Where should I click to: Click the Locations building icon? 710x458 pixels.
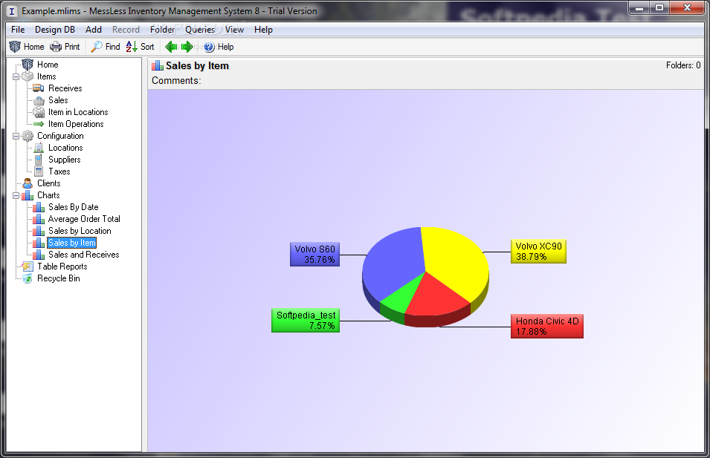39,148
